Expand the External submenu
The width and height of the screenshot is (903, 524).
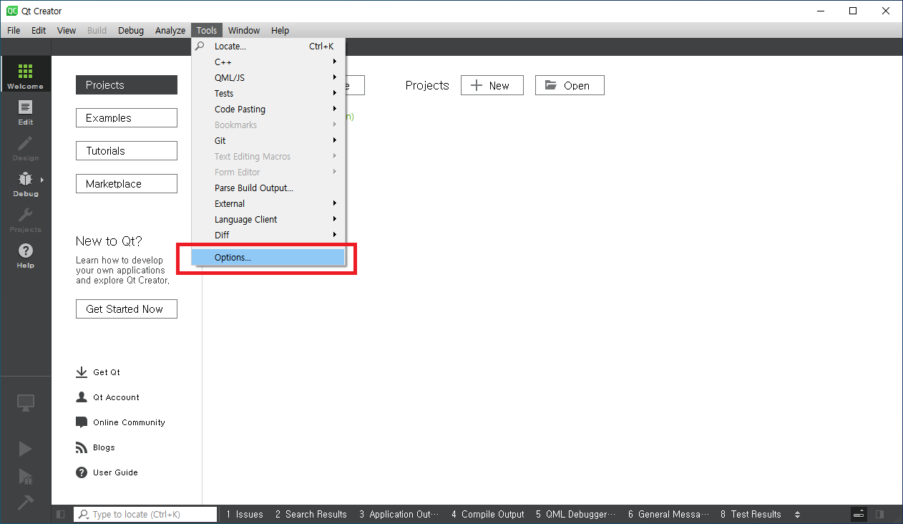click(268, 204)
